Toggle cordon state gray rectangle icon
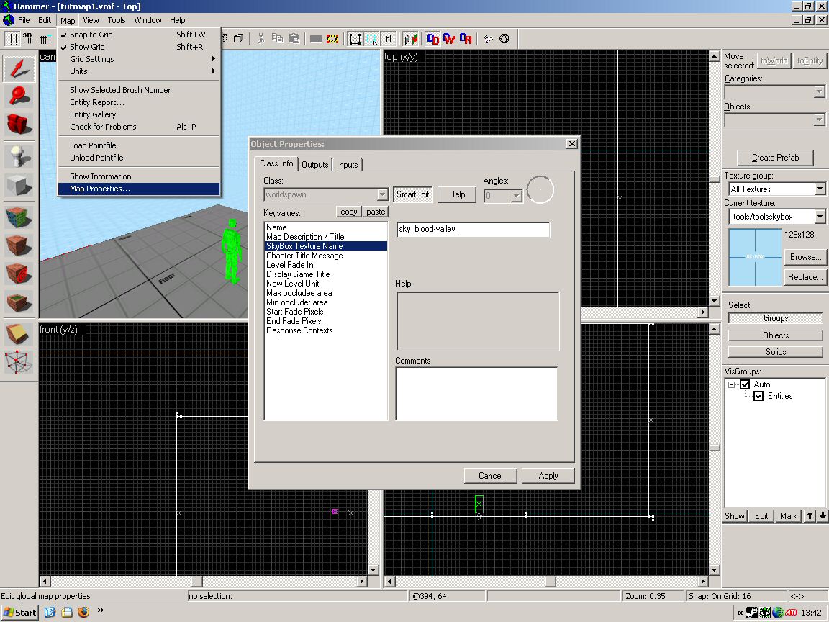This screenshot has width=829, height=622. (316, 39)
